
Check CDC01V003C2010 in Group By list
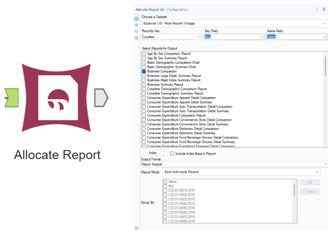click(165, 199)
